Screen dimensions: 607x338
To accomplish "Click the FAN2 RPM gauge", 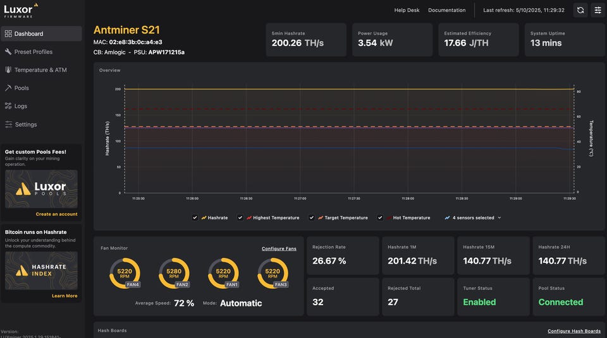I will pyautogui.click(x=174, y=274).
